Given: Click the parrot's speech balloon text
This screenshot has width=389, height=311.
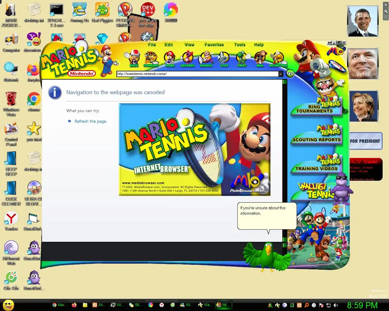Looking at the screenshot, I should [x=263, y=210].
